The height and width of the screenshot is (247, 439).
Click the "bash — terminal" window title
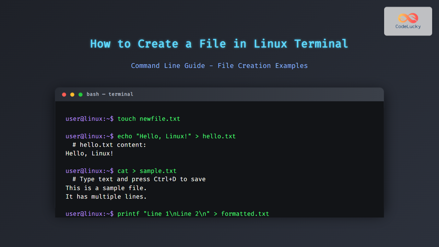[110, 94]
